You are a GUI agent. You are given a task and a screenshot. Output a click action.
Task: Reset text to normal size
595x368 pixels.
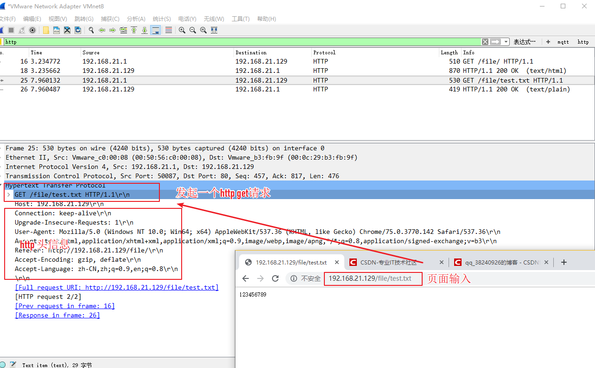pyautogui.click(x=203, y=30)
